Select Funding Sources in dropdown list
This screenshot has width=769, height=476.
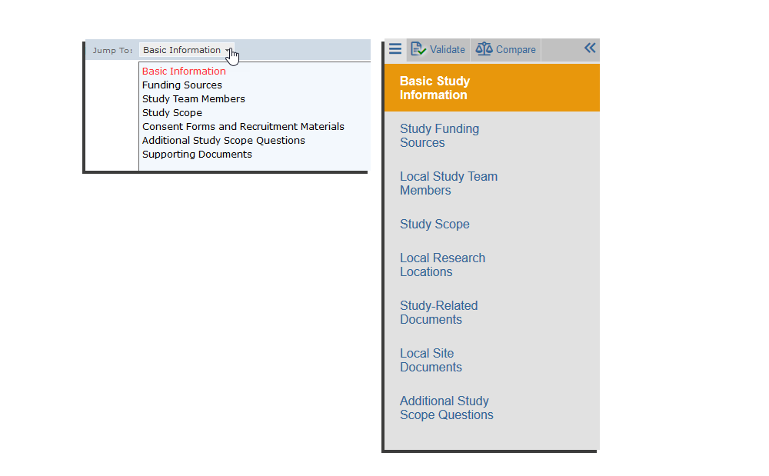pyautogui.click(x=182, y=85)
